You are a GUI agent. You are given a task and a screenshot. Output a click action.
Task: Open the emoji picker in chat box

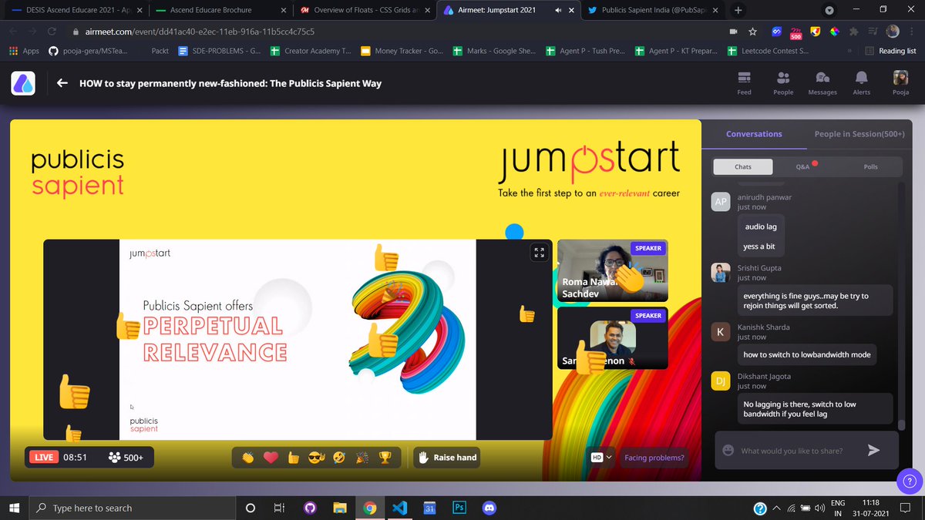coord(728,451)
